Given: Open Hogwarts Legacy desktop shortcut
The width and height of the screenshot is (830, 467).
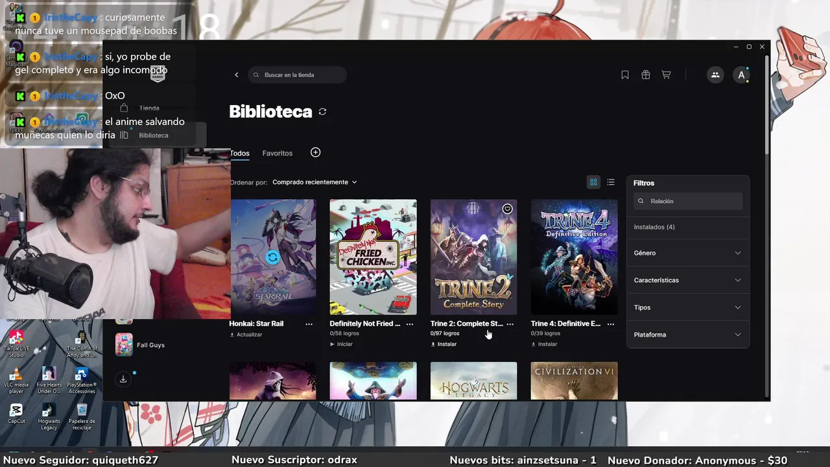Looking at the screenshot, I should pos(49,416).
